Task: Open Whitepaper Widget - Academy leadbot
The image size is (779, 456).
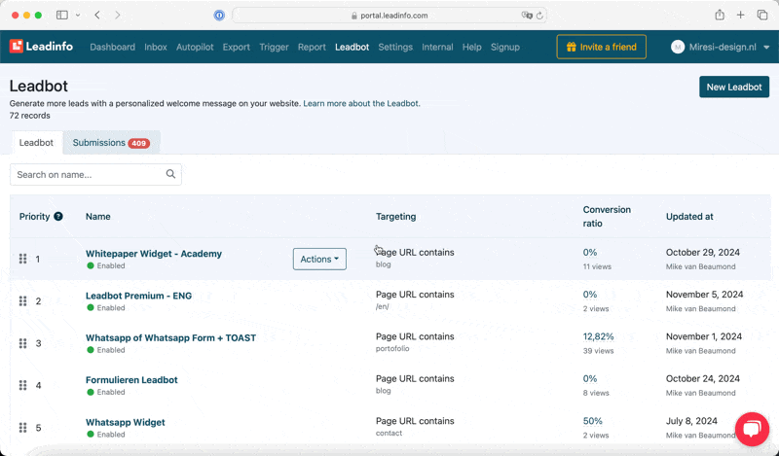Action: 154,254
